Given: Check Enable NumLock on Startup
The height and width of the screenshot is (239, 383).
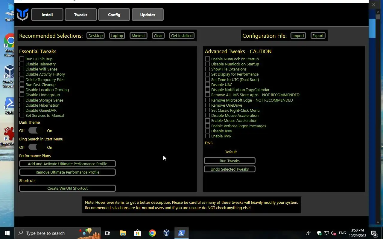Looking at the screenshot, I should (x=207, y=59).
